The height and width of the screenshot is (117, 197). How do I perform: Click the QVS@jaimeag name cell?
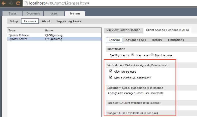[x=54, y=39]
